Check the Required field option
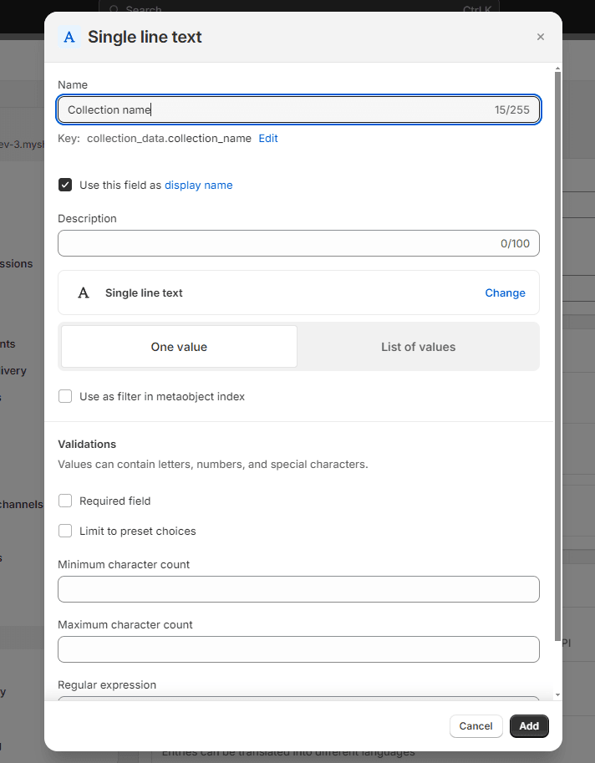Screen dimensions: 595x763 click(x=65, y=501)
